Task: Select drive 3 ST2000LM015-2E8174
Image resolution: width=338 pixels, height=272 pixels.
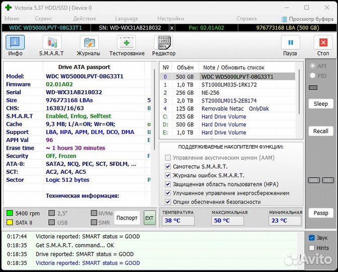Action: point(227,101)
